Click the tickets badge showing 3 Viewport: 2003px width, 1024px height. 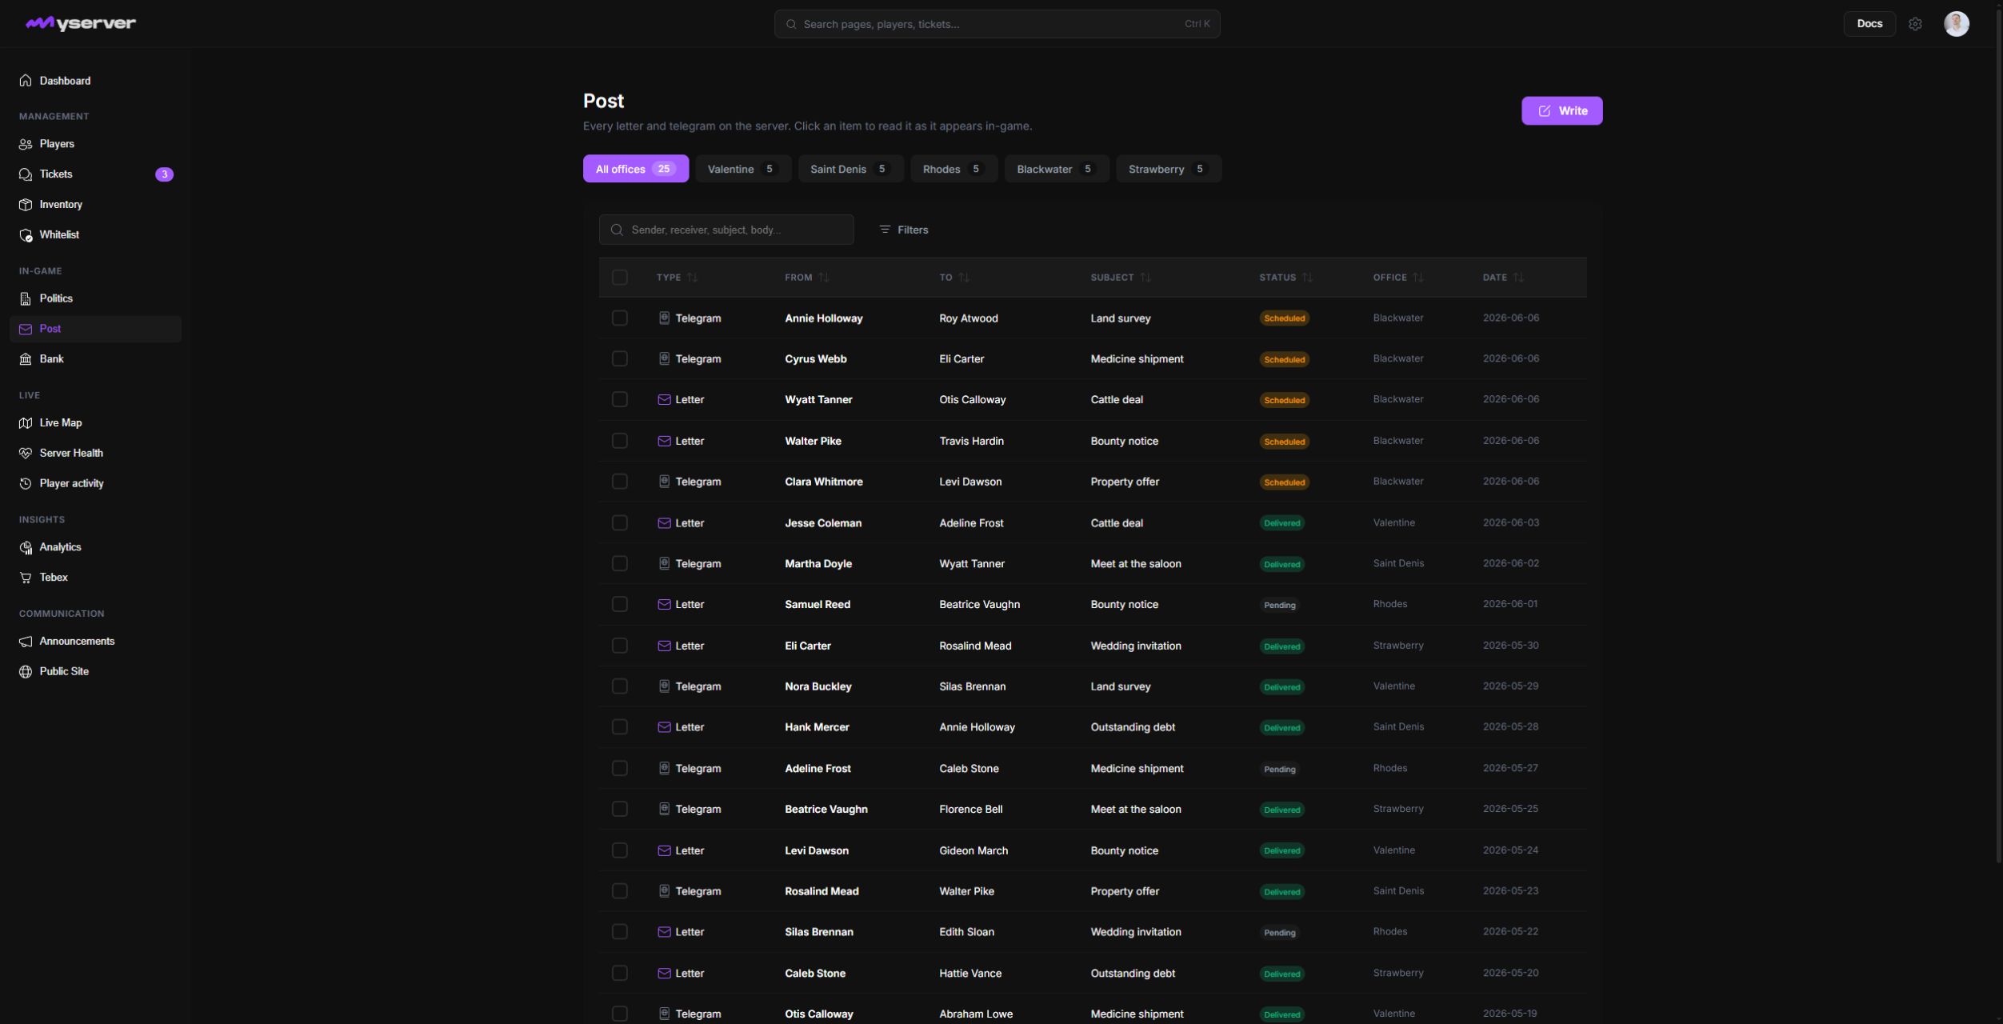click(164, 174)
